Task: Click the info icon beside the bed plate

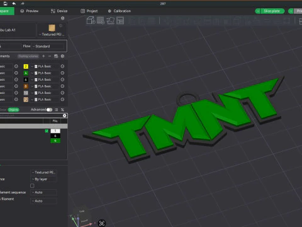Action: 60,26
